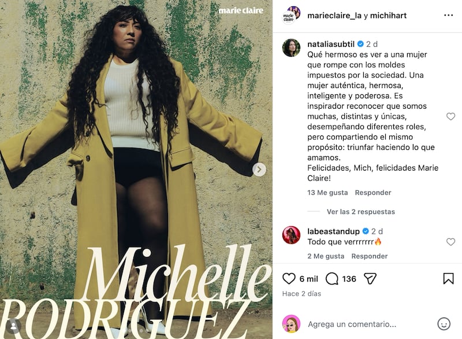Like labeastandup's comment heart
462x339 pixels.
[450, 242]
